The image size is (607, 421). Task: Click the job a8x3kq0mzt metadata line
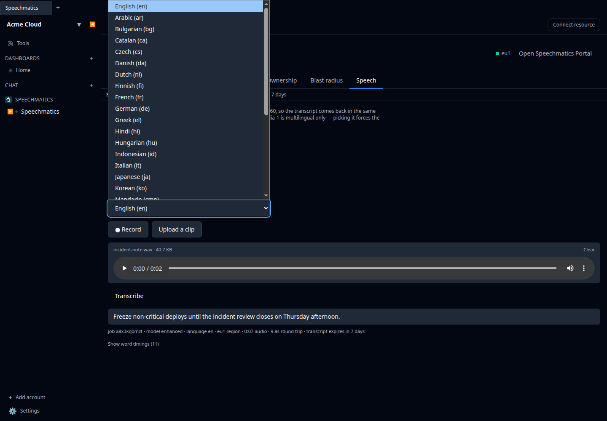coord(236,331)
